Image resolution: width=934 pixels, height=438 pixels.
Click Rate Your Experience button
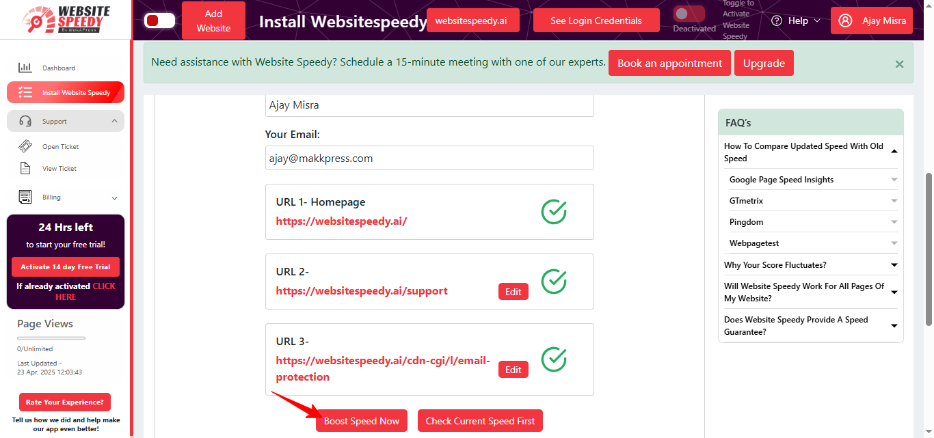[65, 402]
